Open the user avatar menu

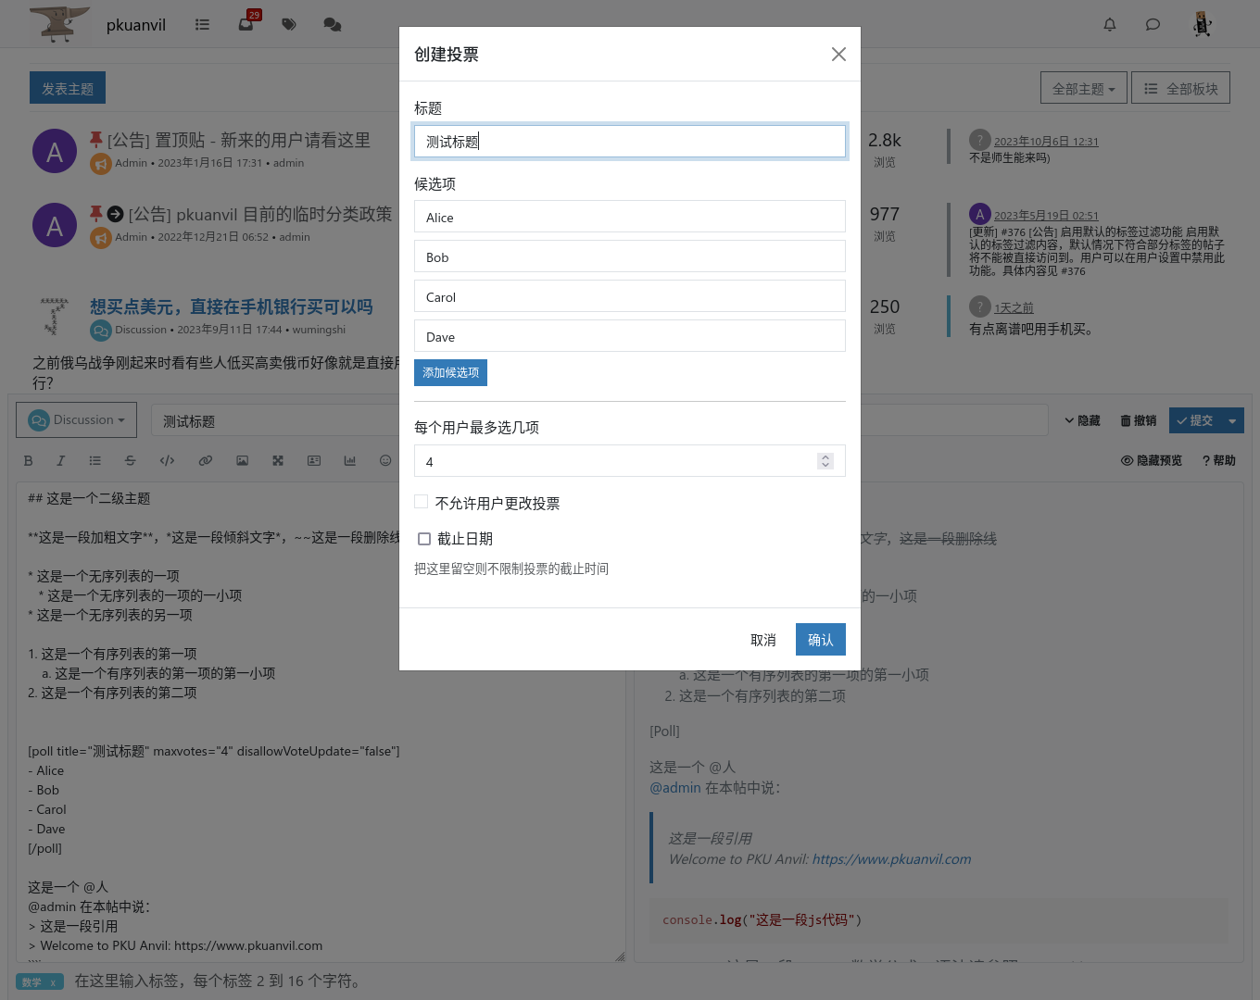point(1203,24)
